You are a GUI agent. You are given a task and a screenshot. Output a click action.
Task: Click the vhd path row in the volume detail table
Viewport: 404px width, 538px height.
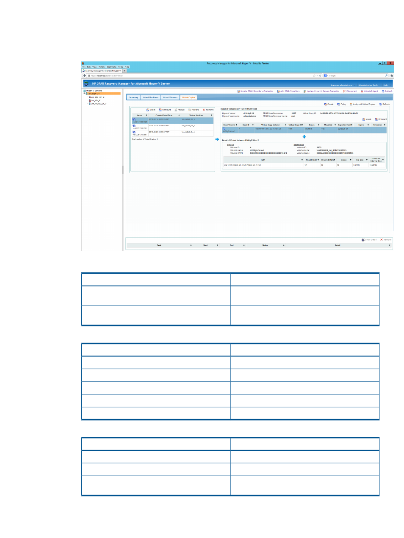click(304, 165)
